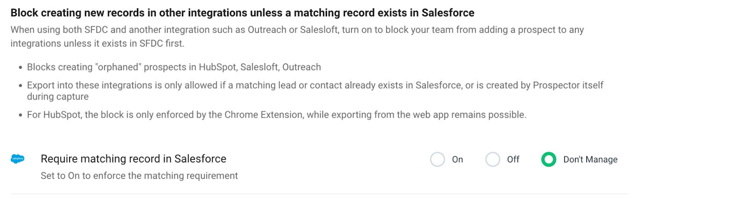Select the On radio button

pyautogui.click(x=438, y=160)
